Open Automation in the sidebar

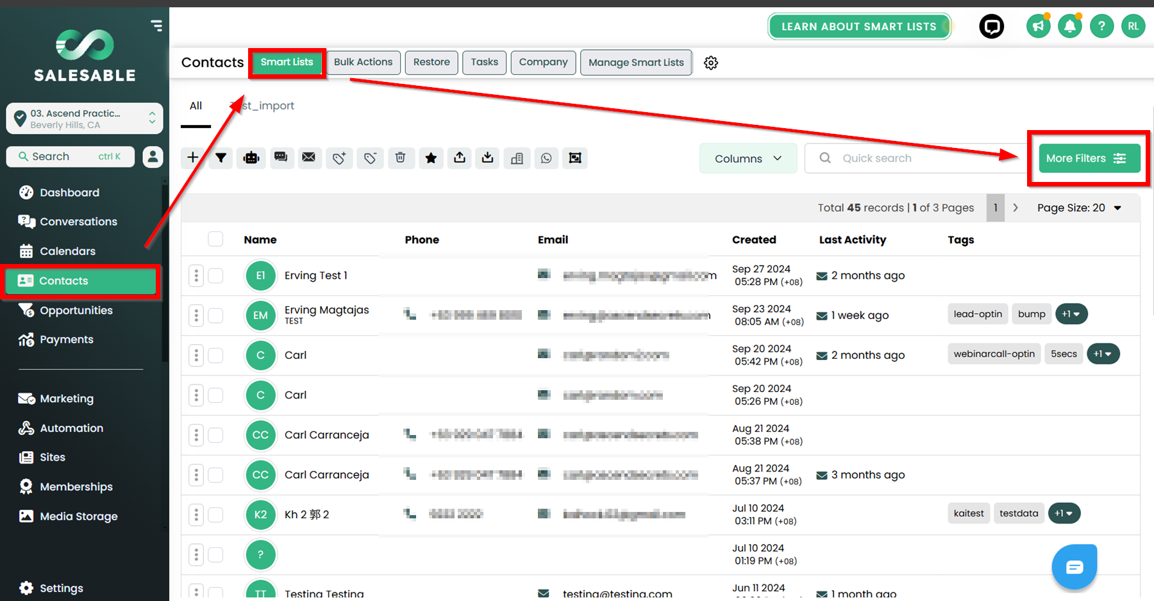coord(71,428)
